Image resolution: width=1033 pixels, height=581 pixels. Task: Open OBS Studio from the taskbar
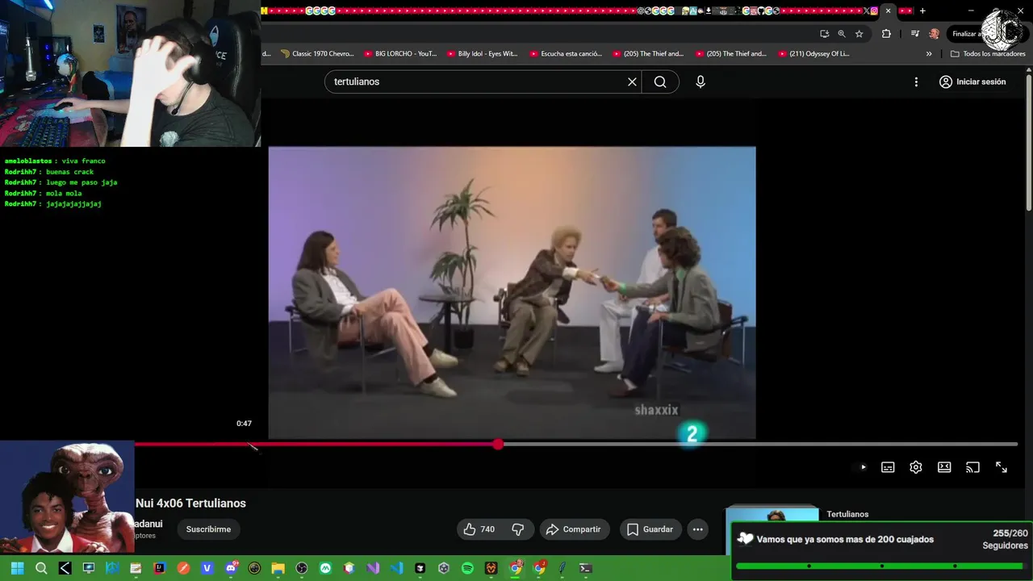point(302,568)
